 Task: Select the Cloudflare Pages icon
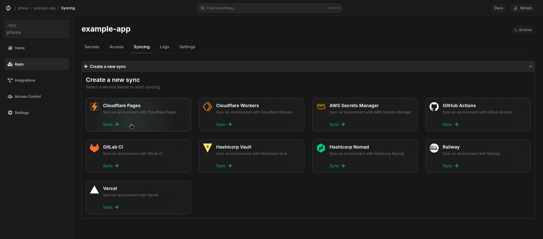tap(94, 106)
